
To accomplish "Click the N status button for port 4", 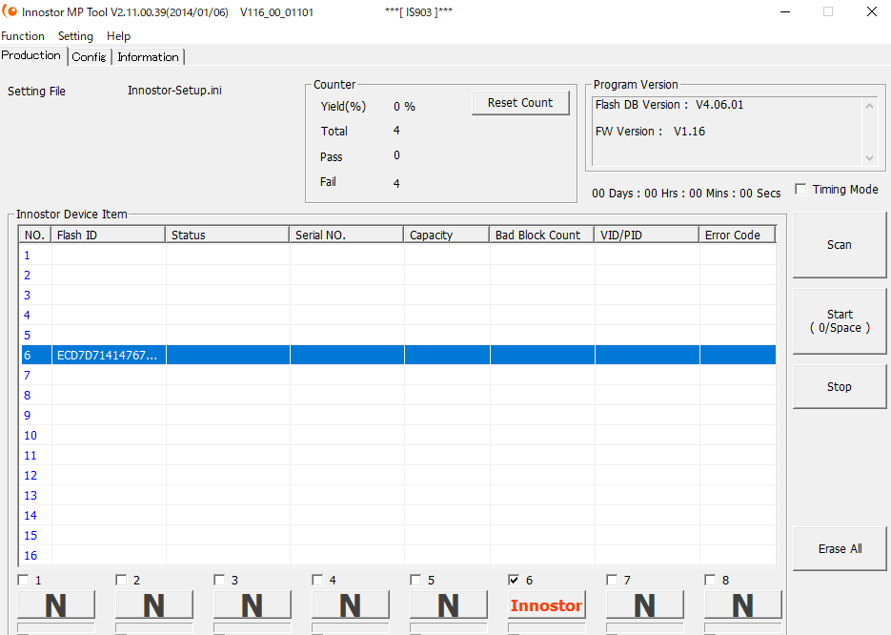I will click(351, 604).
